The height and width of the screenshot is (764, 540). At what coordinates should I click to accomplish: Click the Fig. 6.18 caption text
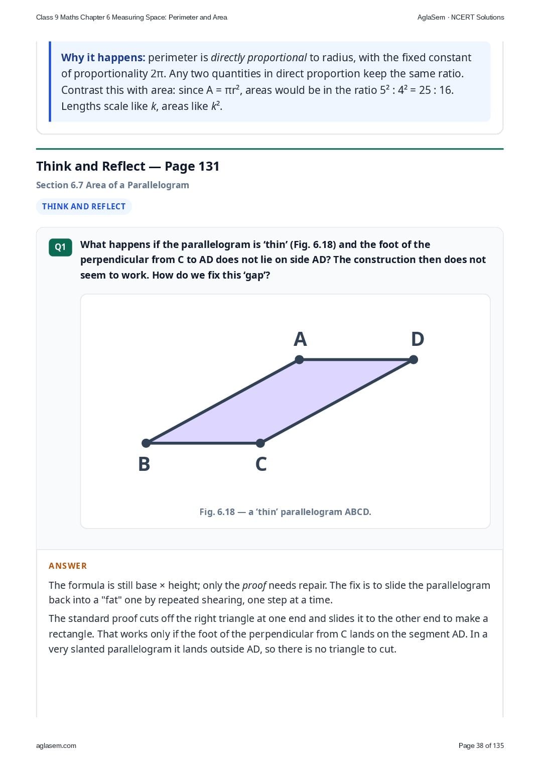coord(285,512)
